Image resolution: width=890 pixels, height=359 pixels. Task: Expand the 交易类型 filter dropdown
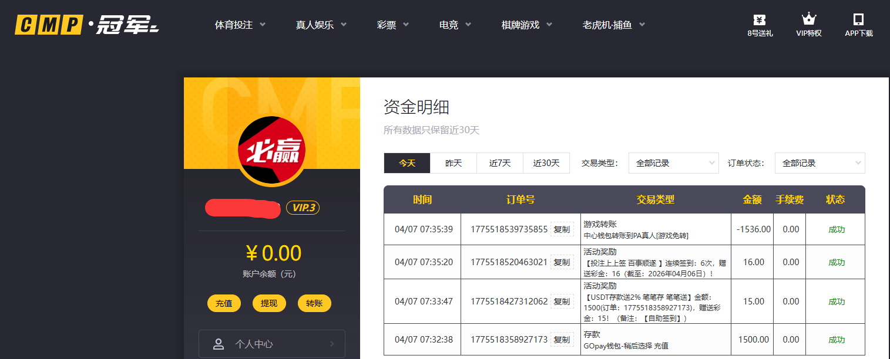pos(673,163)
